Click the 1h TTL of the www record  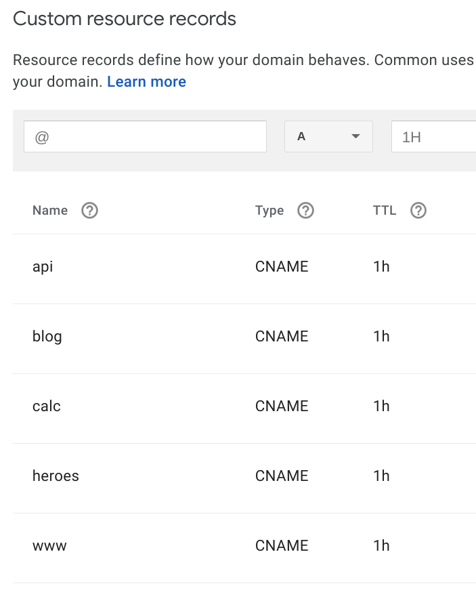[x=381, y=545]
